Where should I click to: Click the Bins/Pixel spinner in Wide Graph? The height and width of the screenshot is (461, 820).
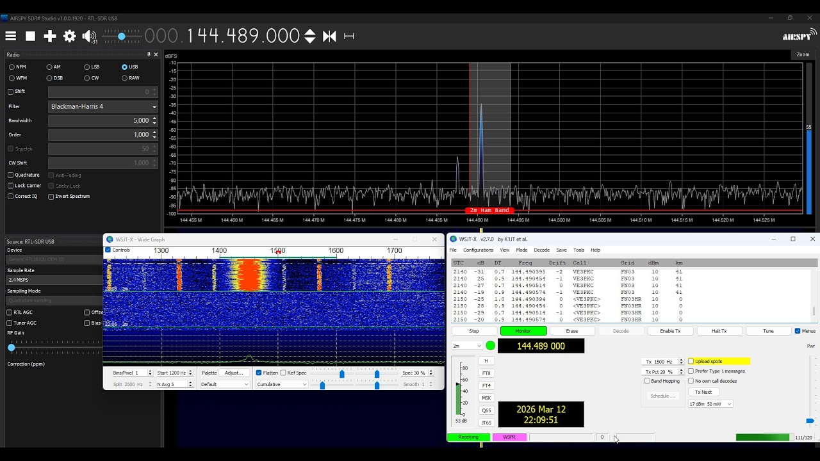point(133,373)
